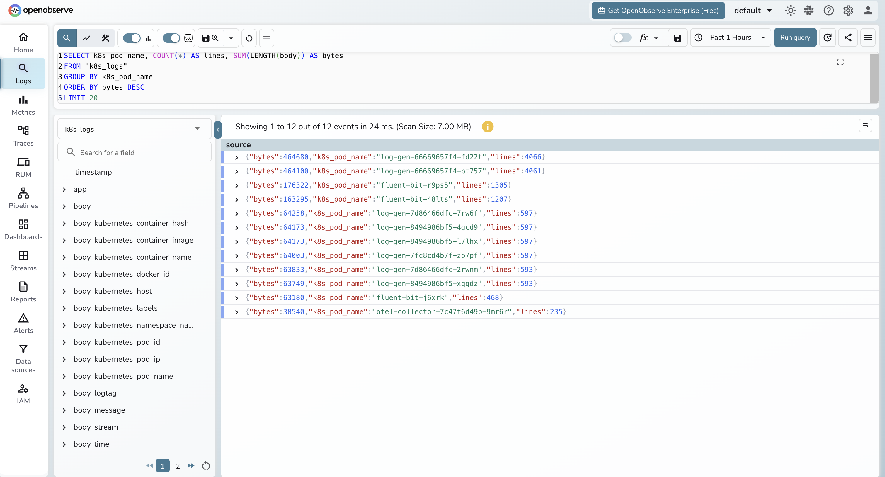The width and height of the screenshot is (885, 477).
Task: Open saved views dropdown arrow
Action: pos(231,38)
